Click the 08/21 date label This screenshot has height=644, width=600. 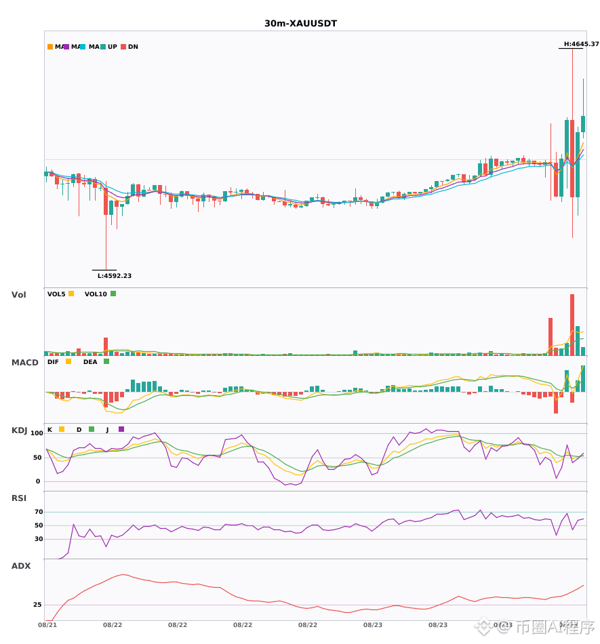point(47,625)
